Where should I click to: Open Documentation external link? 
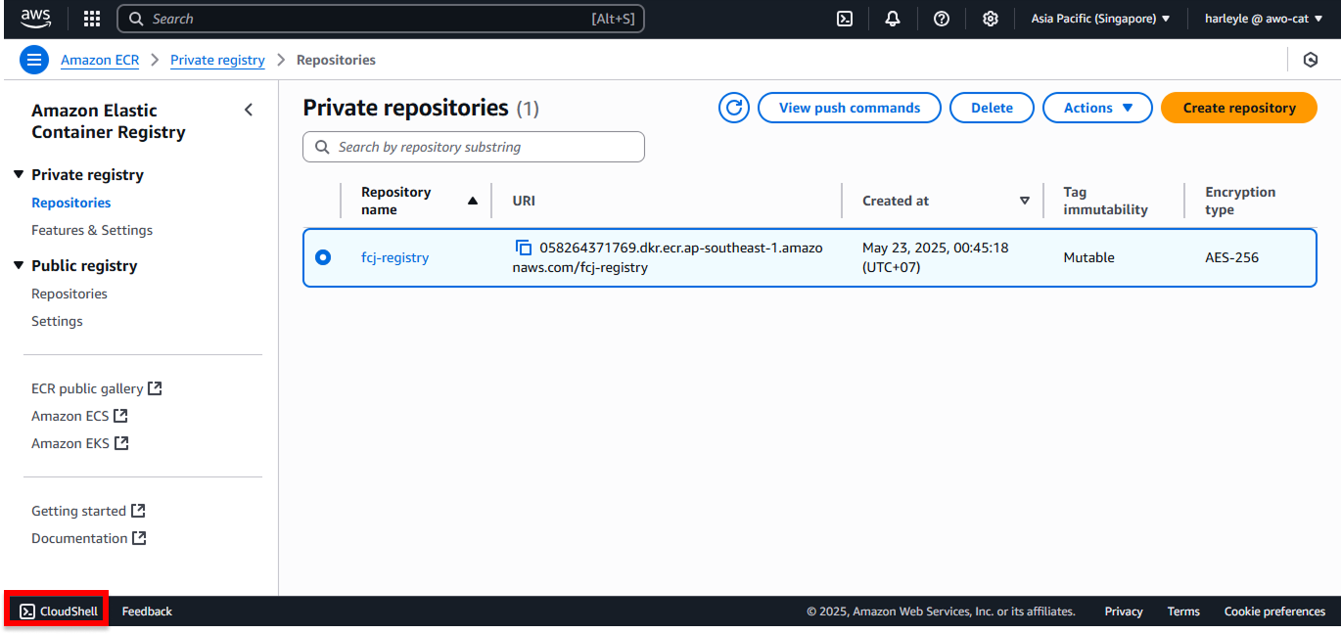(x=89, y=538)
